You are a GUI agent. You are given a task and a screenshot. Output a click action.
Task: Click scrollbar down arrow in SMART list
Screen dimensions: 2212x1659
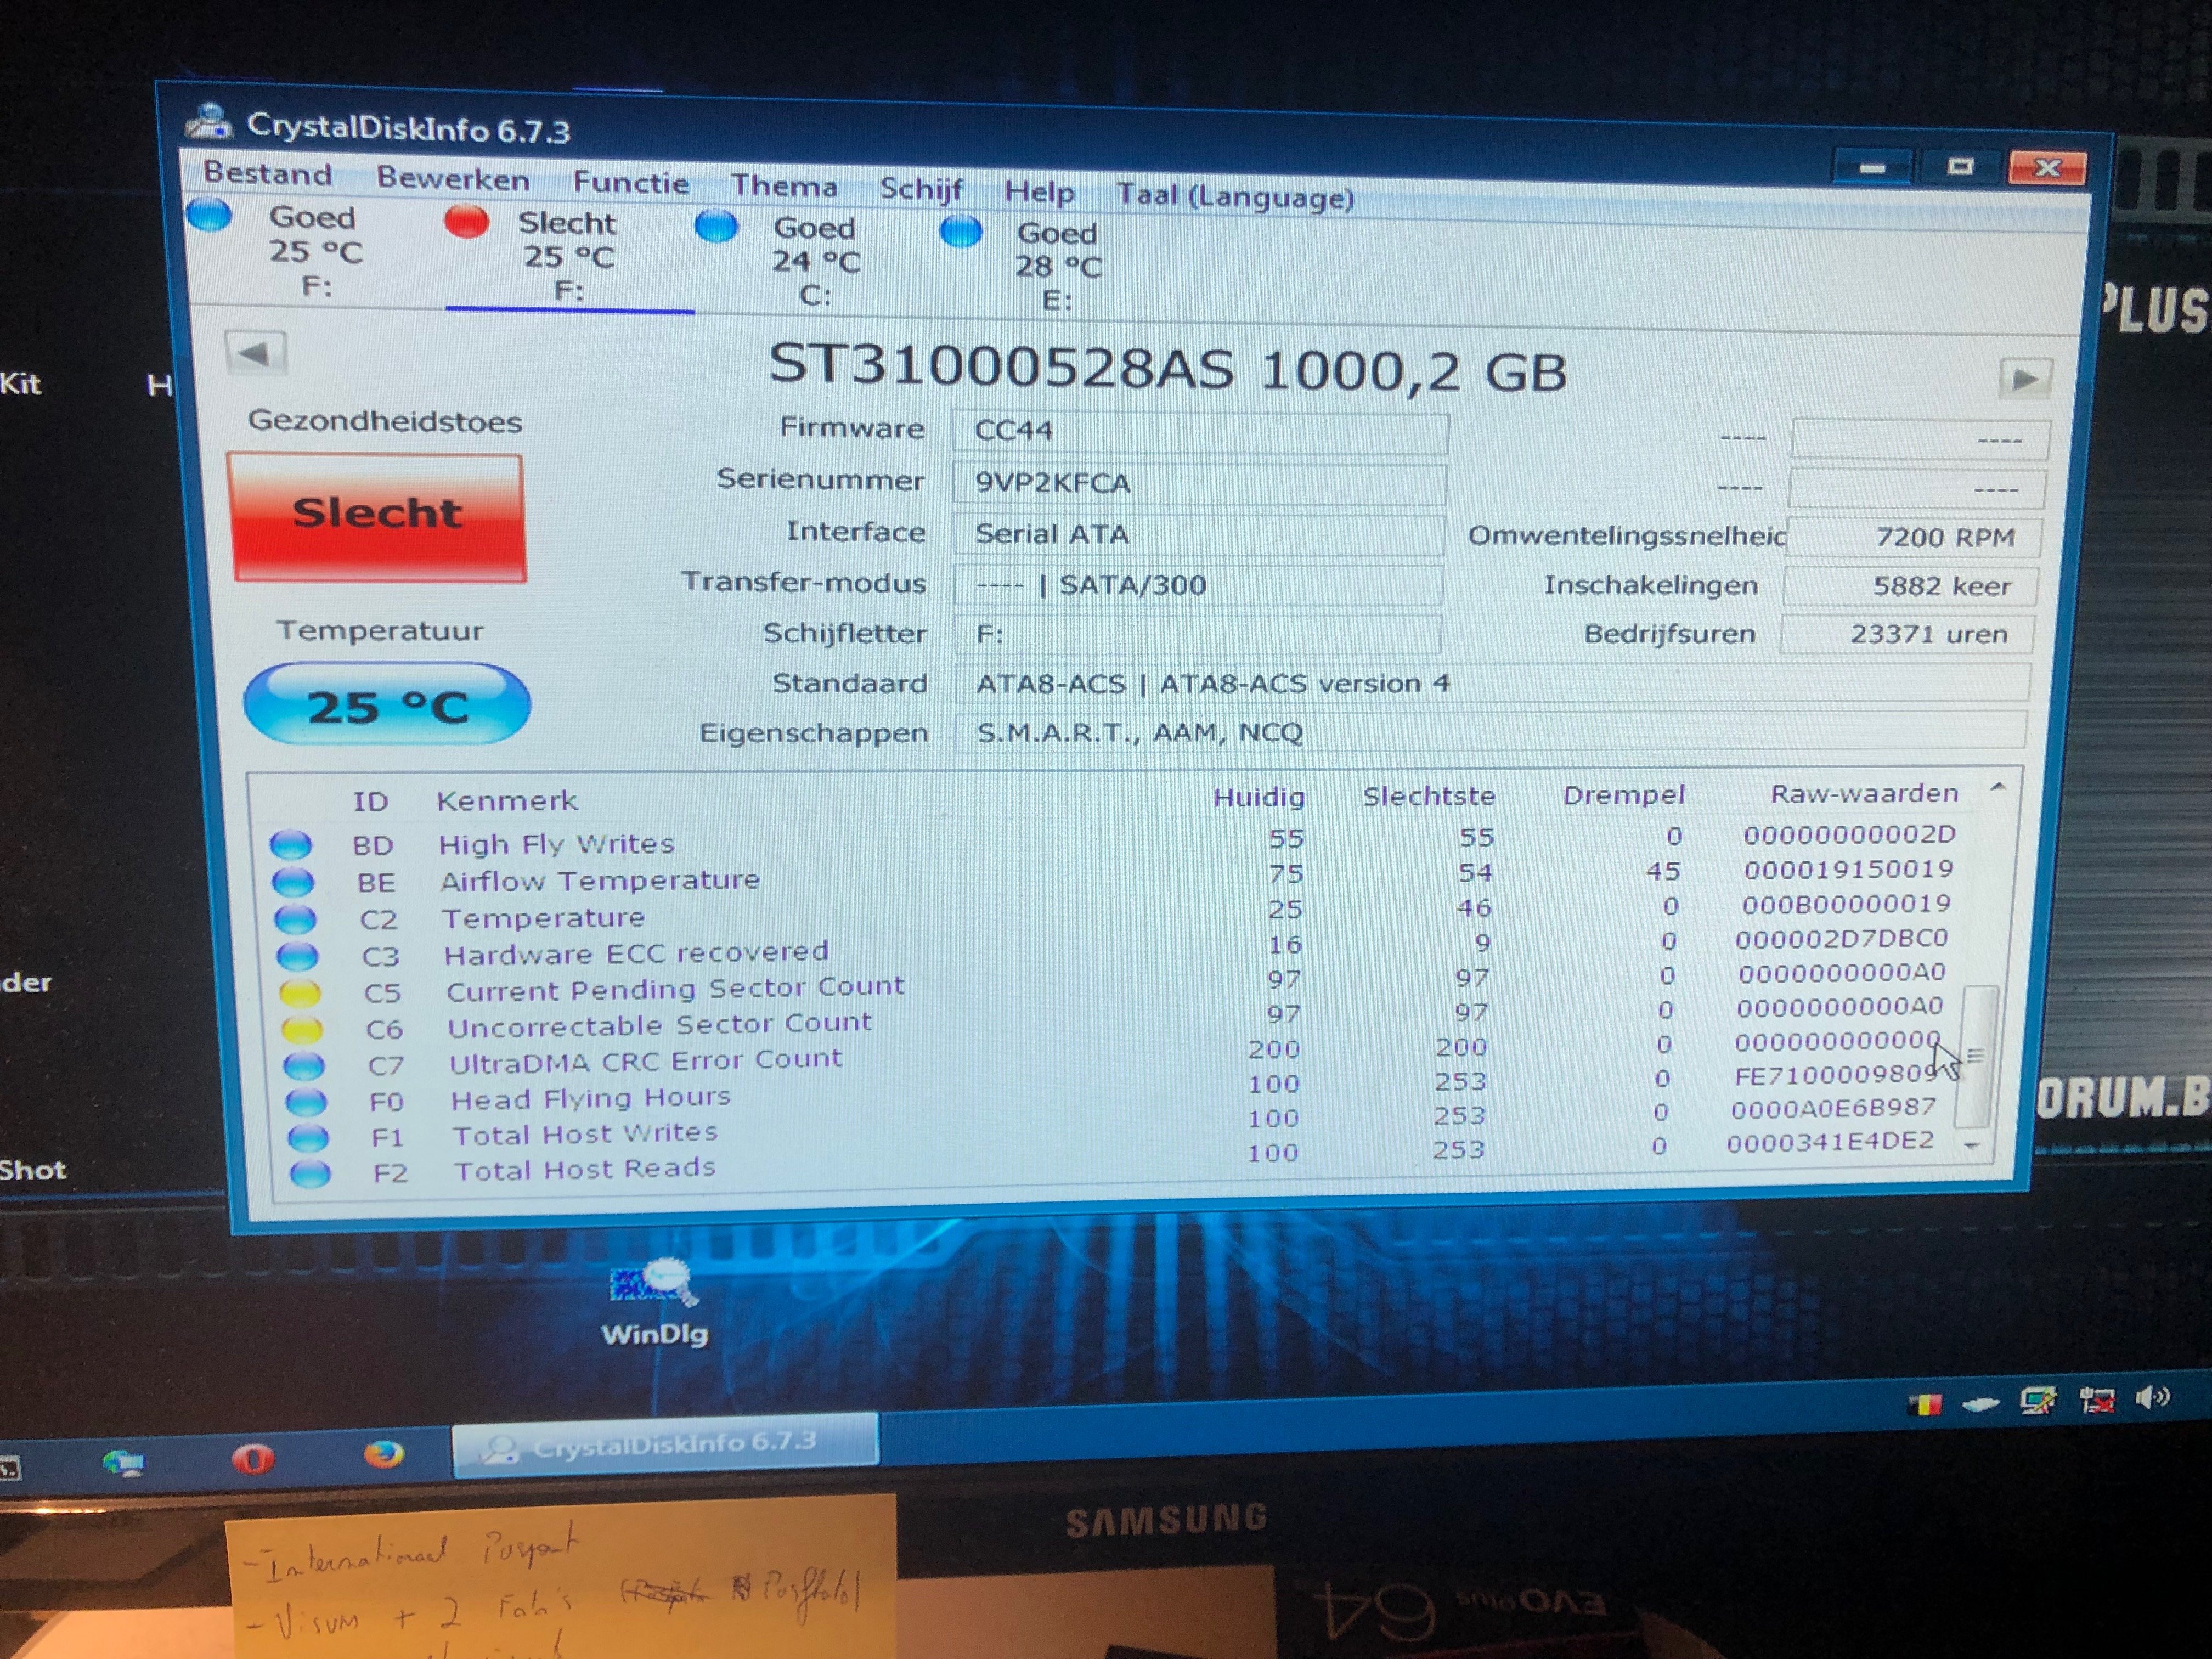tap(1972, 1145)
